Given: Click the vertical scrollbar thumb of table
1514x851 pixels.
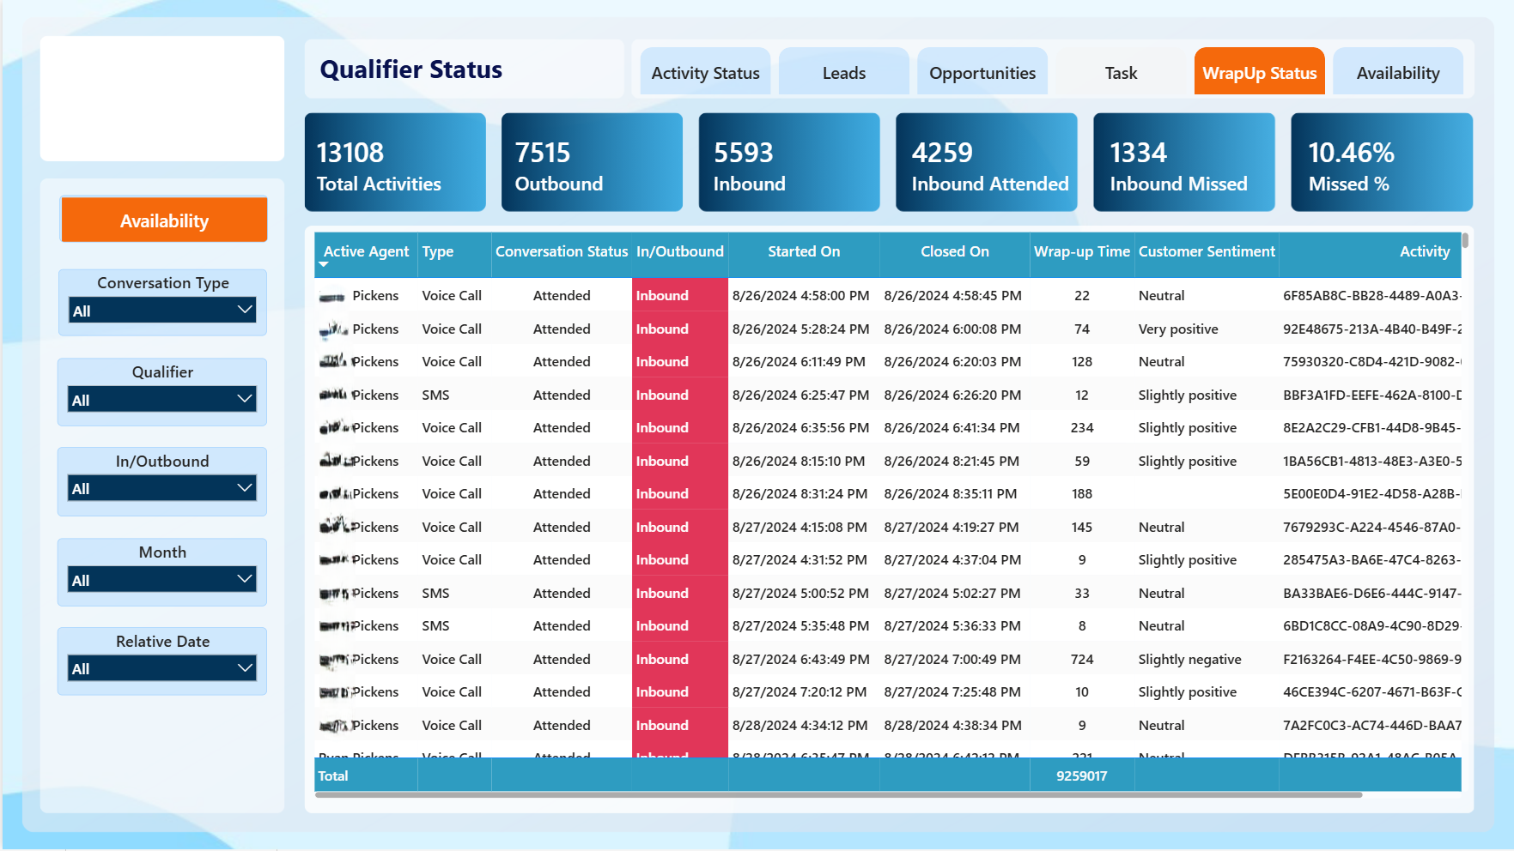Looking at the screenshot, I should click(x=1465, y=240).
